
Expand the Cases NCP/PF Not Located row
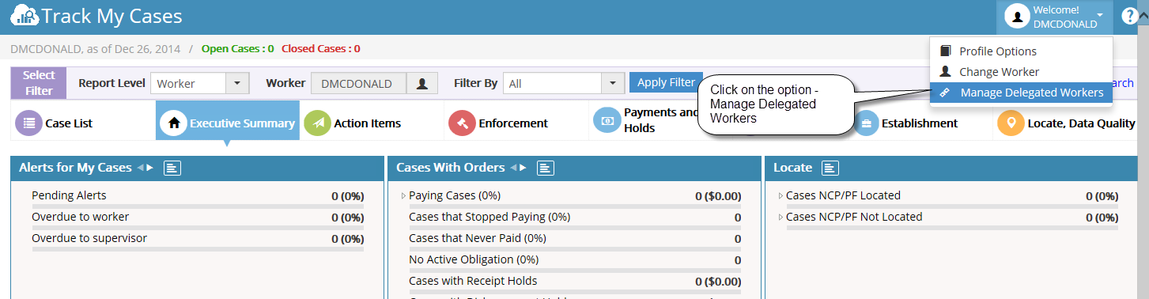click(780, 217)
